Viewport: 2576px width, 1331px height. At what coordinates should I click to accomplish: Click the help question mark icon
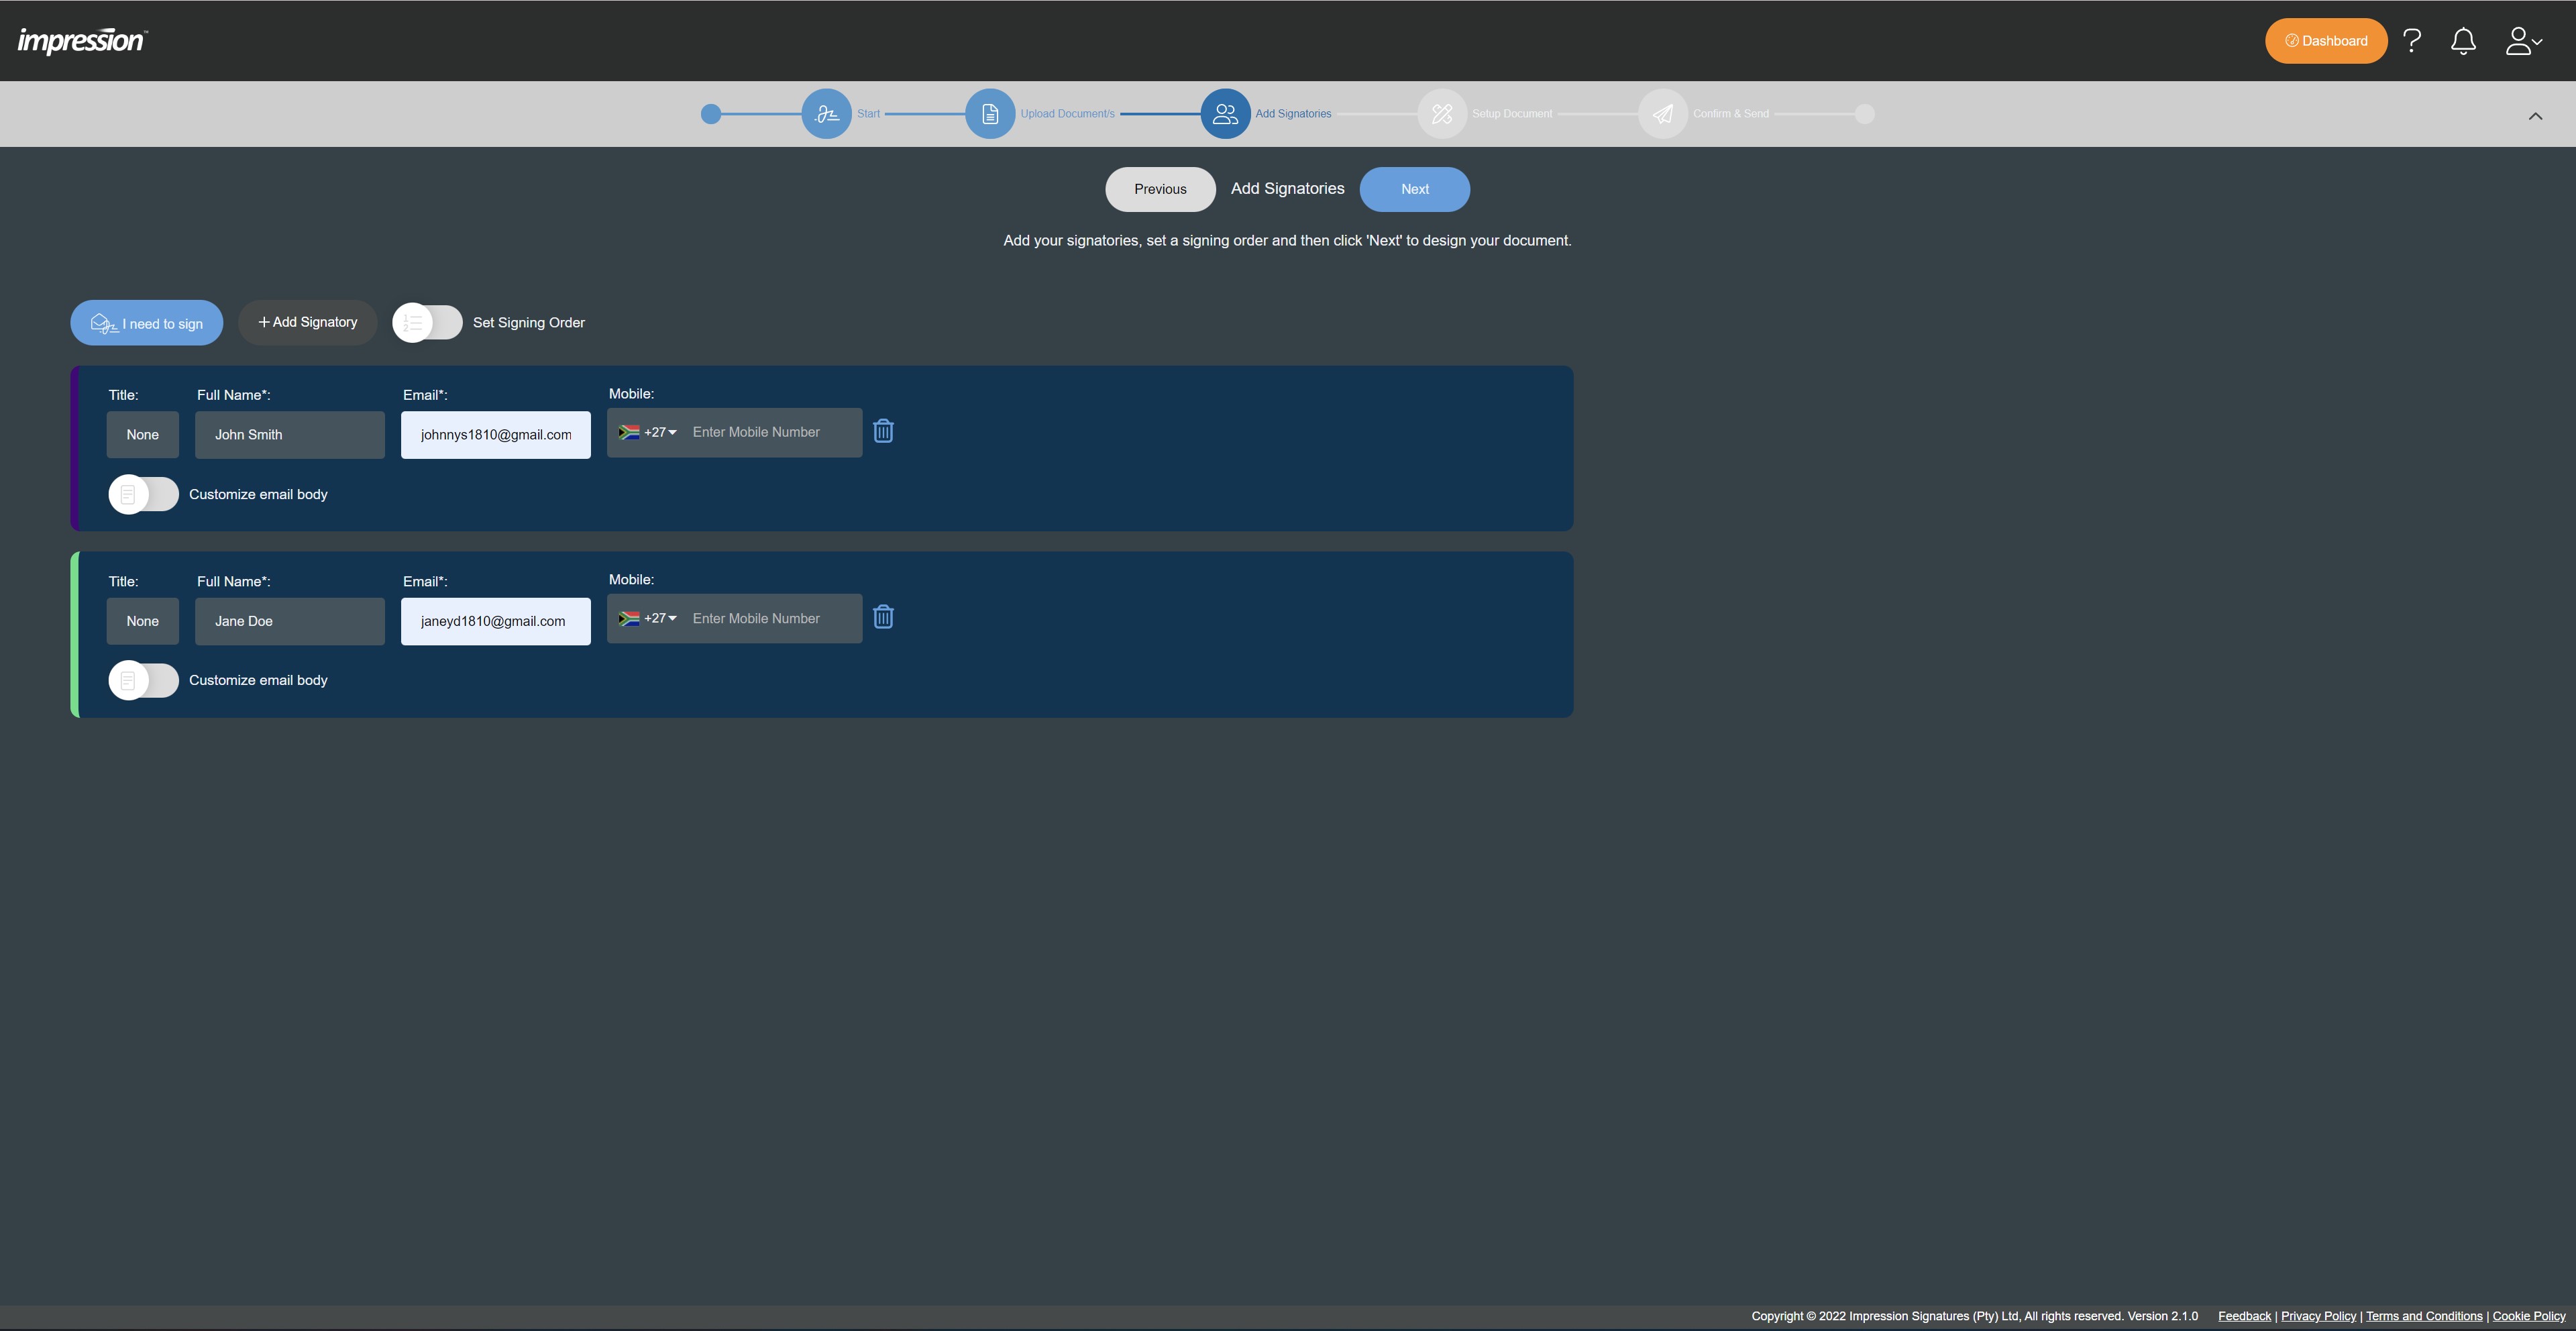pyautogui.click(x=2411, y=41)
